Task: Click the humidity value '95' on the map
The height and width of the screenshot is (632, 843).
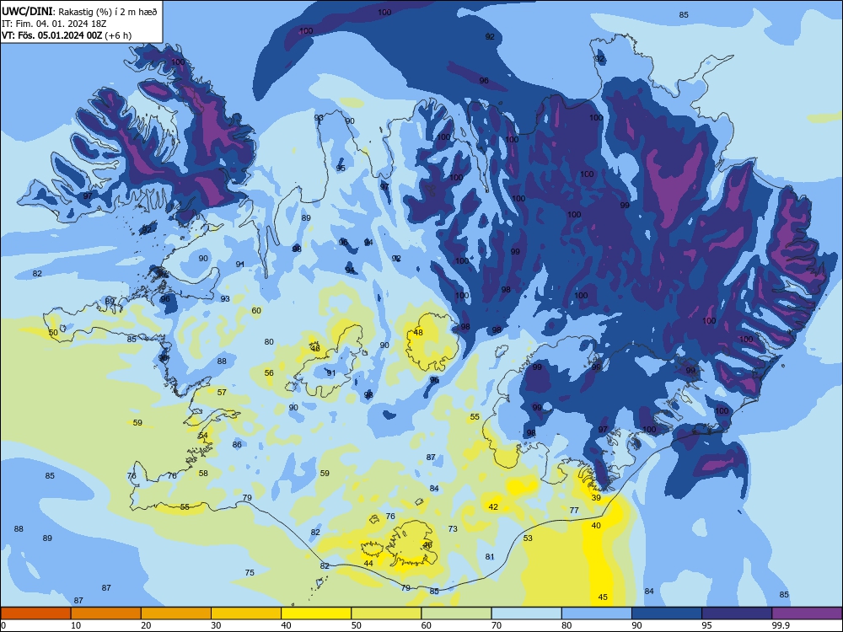Action: tap(341, 169)
